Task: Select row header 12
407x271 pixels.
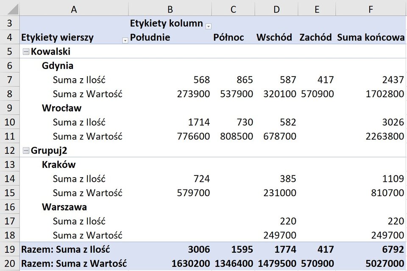Action: click(x=9, y=150)
